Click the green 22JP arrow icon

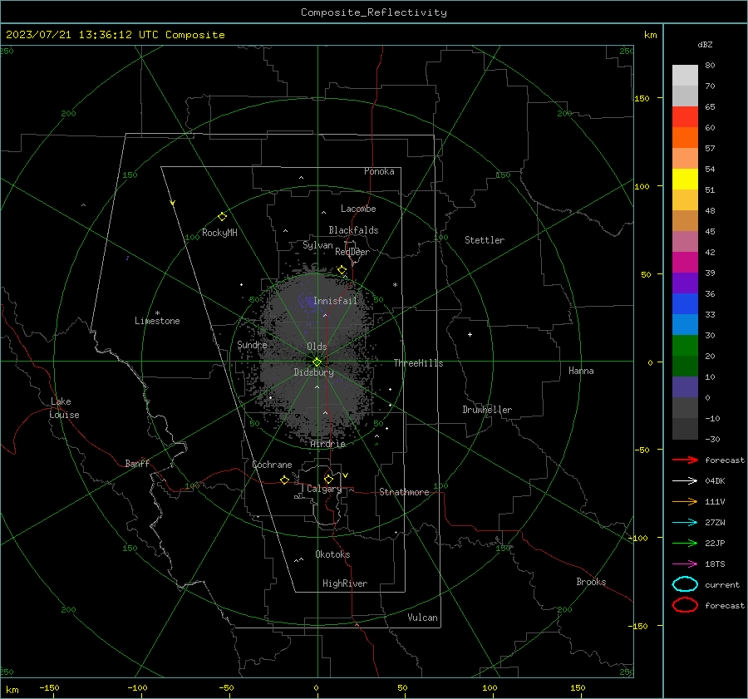point(685,543)
